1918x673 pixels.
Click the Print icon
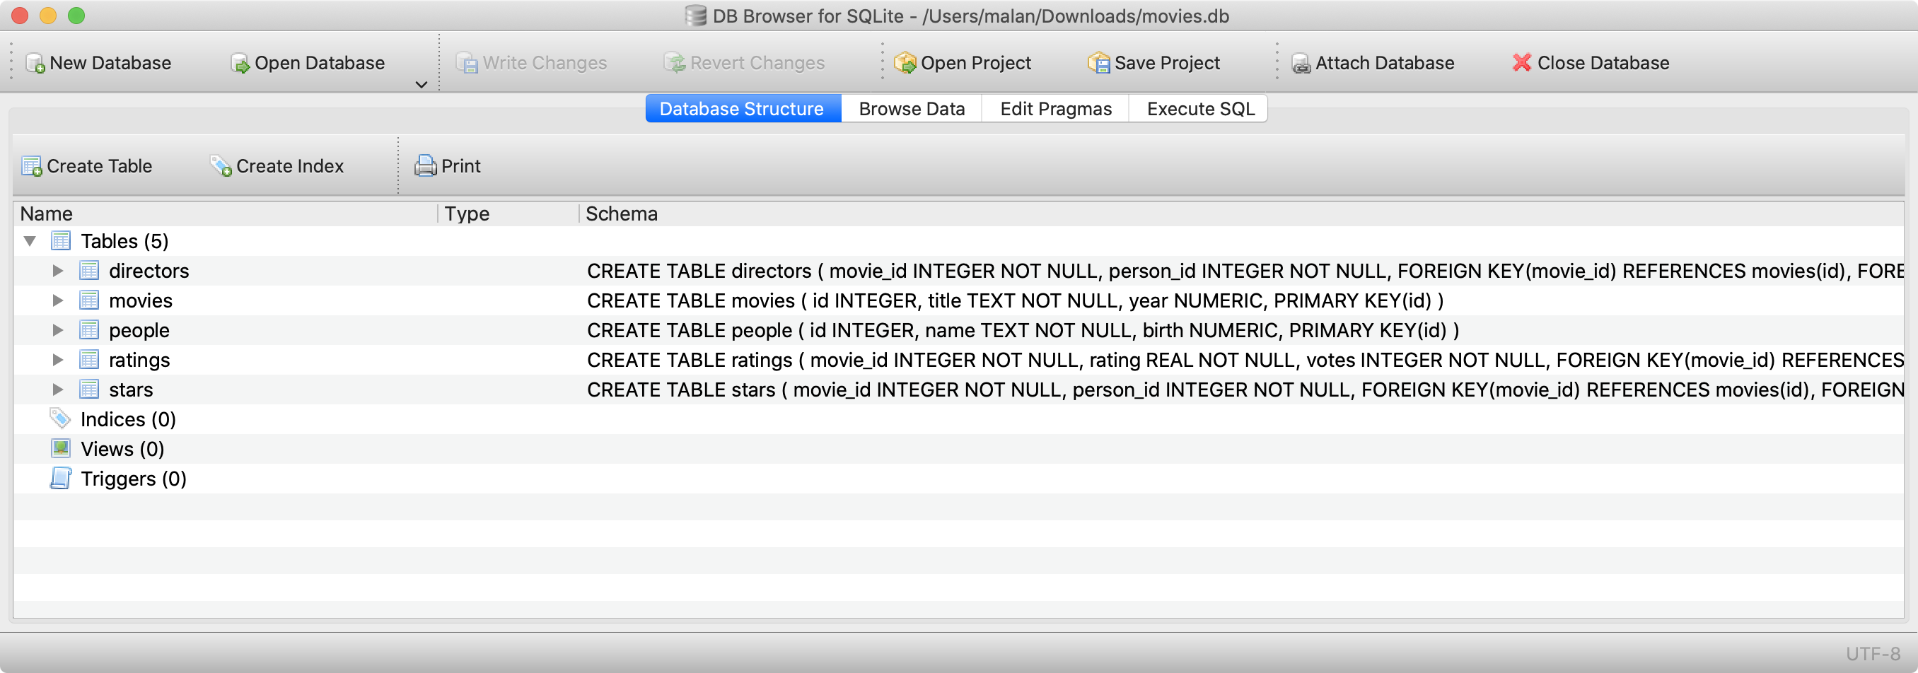[424, 165]
